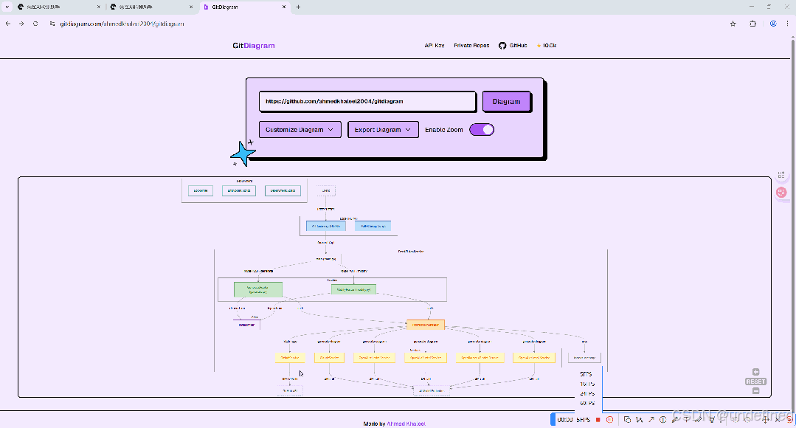
Task: Select 60FPS from the frame rate list
Action: pyautogui.click(x=587, y=403)
